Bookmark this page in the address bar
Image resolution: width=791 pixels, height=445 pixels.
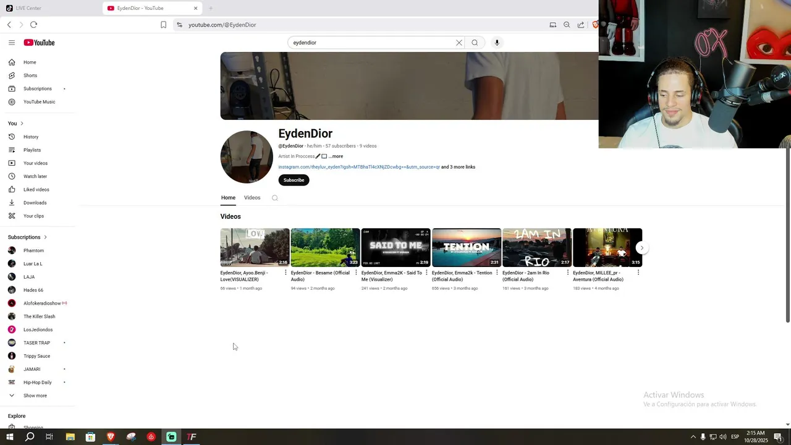(163, 25)
